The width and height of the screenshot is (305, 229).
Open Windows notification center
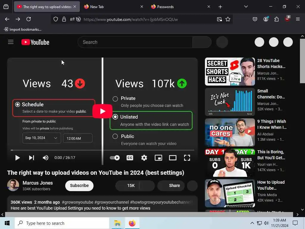coord(295,223)
